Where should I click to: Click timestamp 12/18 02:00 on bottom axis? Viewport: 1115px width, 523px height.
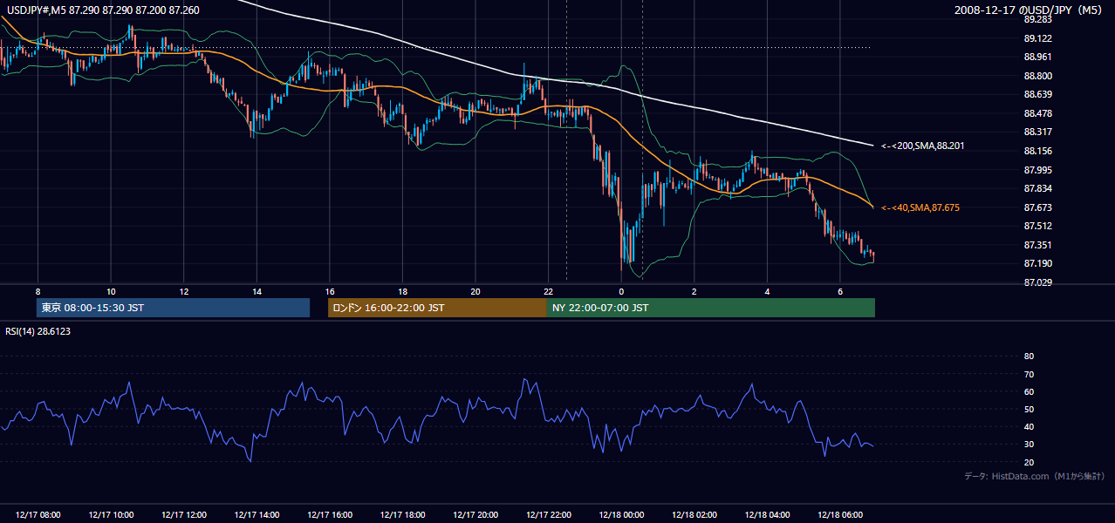(694, 515)
